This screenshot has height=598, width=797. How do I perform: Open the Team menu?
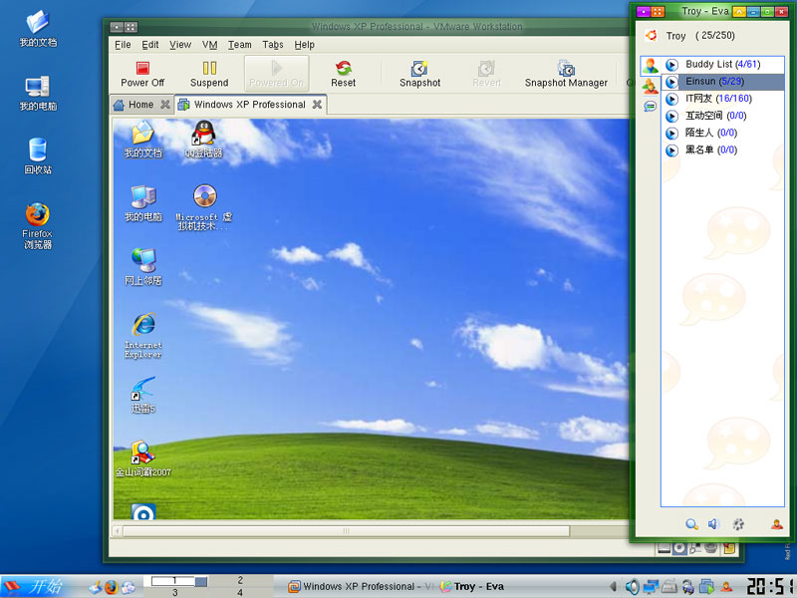point(239,45)
